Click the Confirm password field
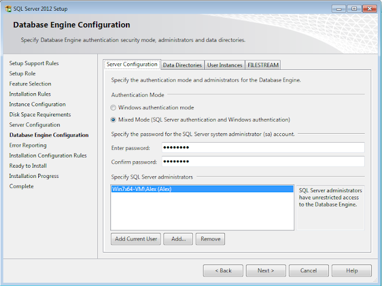Image resolution: width=382 pixels, height=286 pixels. point(263,162)
